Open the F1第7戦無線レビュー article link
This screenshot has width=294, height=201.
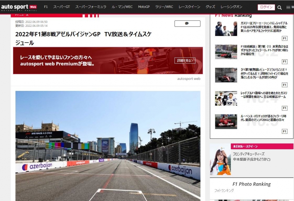click(264, 73)
